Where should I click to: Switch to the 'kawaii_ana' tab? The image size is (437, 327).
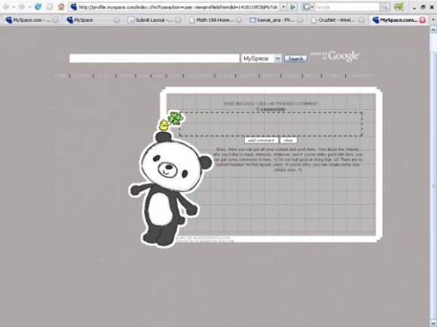277,20
